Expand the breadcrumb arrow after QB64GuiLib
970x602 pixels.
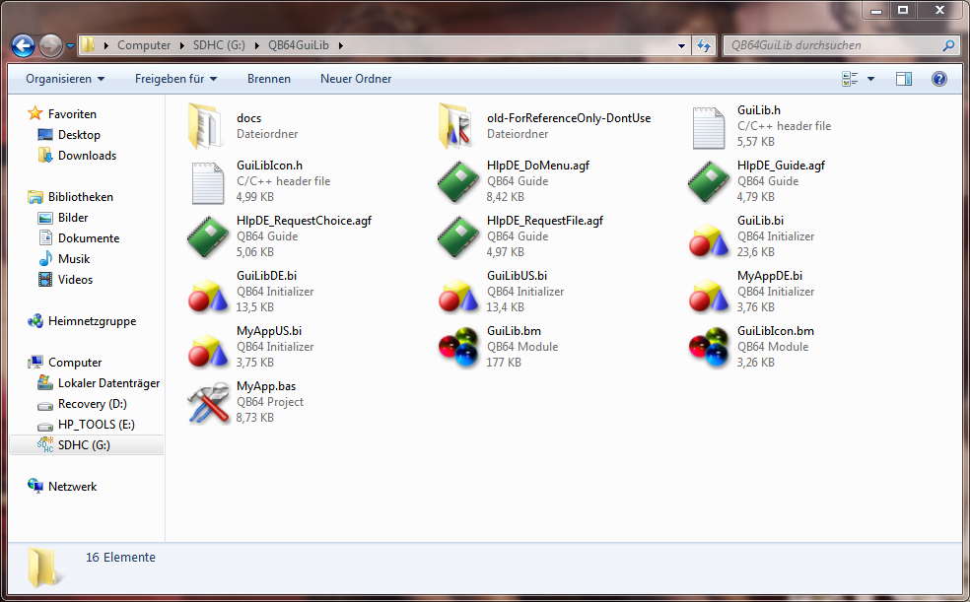(340, 45)
